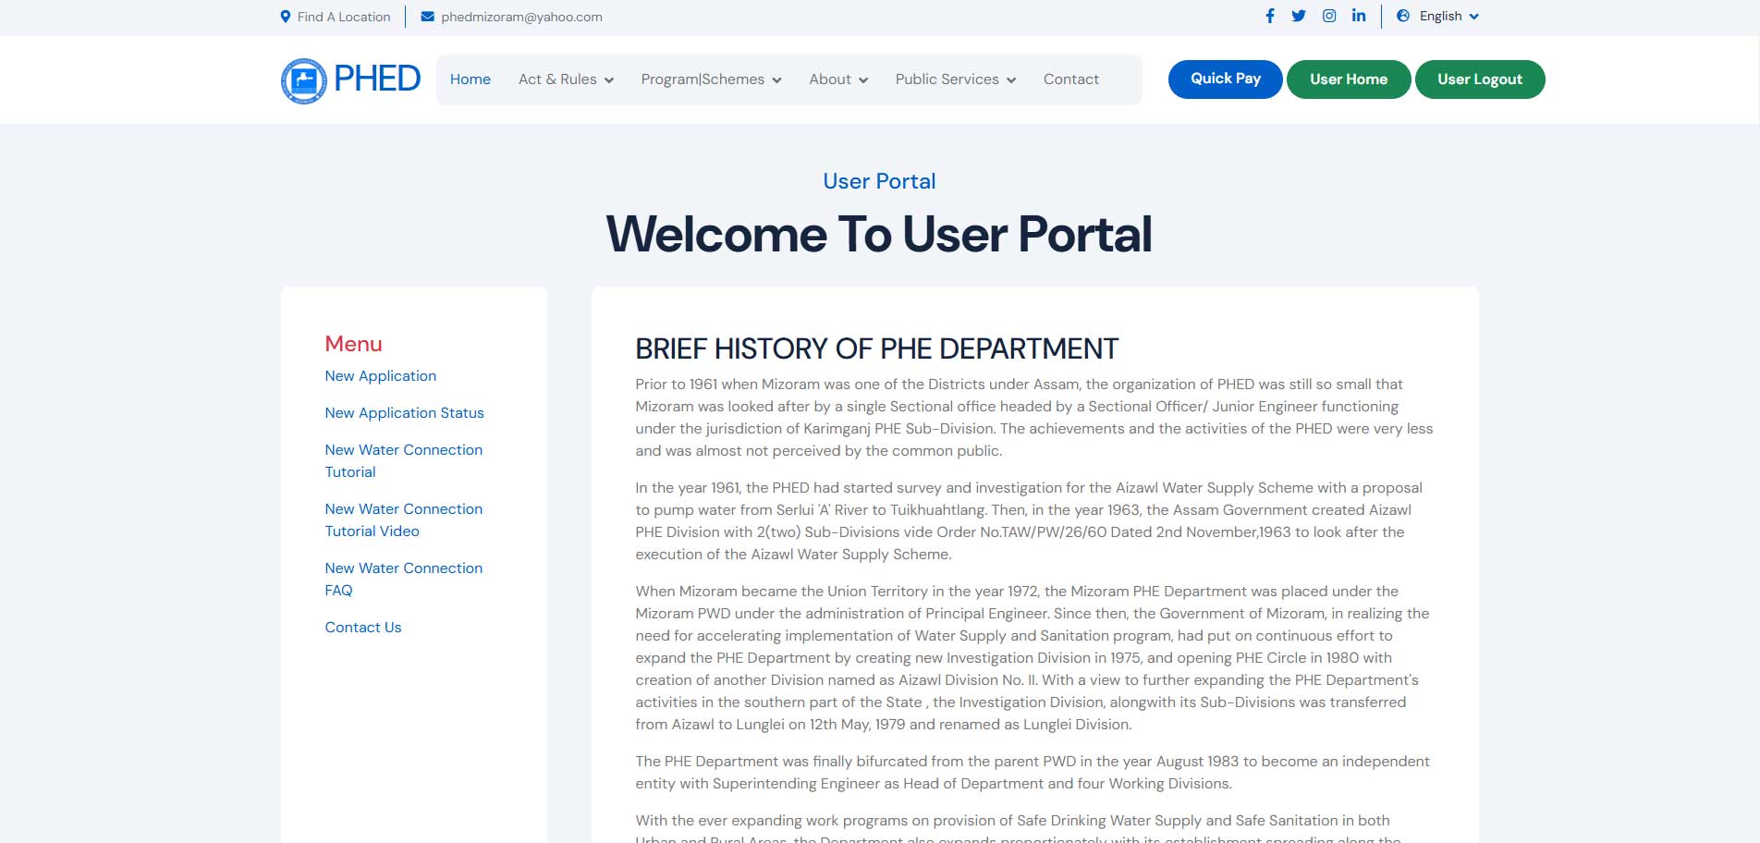
Task: Click the globe language icon
Action: pos(1403,16)
